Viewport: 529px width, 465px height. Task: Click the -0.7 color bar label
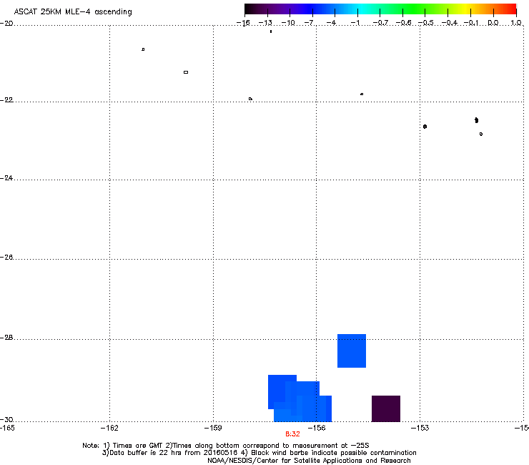(380, 23)
